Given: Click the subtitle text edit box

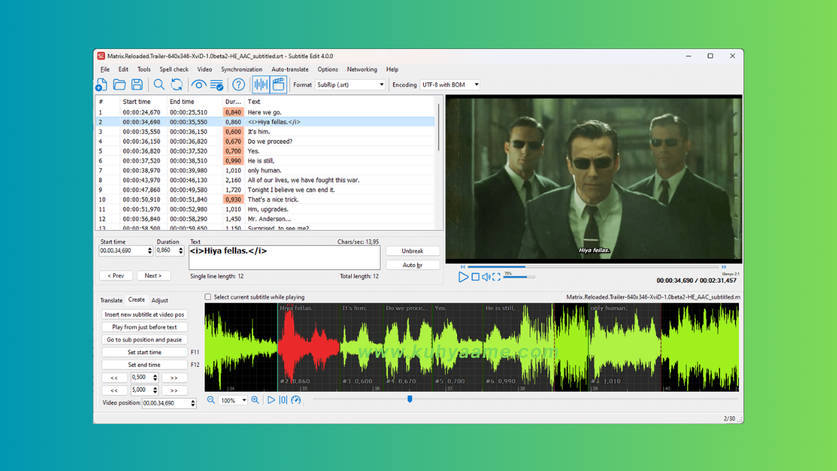Looking at the screenshot, I should (284, 257).
